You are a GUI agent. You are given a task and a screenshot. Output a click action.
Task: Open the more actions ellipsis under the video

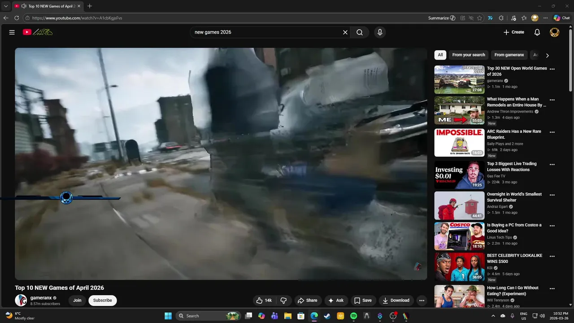pos(422,301)
